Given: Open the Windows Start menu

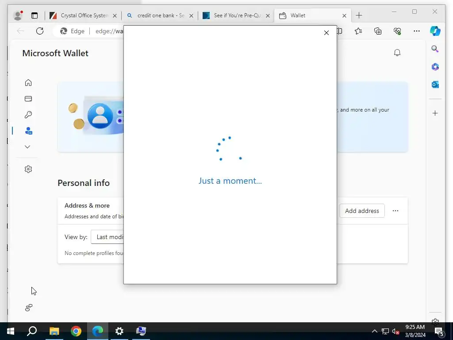Looking at the screenshot, I should [11, 331].
